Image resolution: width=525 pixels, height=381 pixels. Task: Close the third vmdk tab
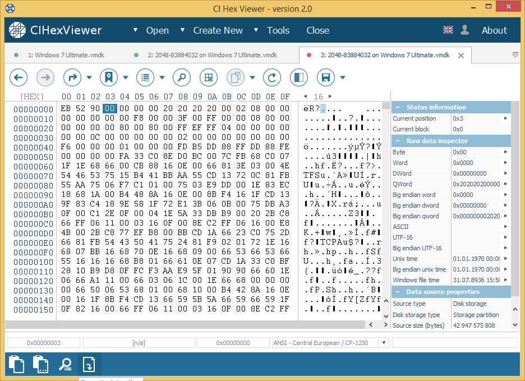click(x=461, y=56)
